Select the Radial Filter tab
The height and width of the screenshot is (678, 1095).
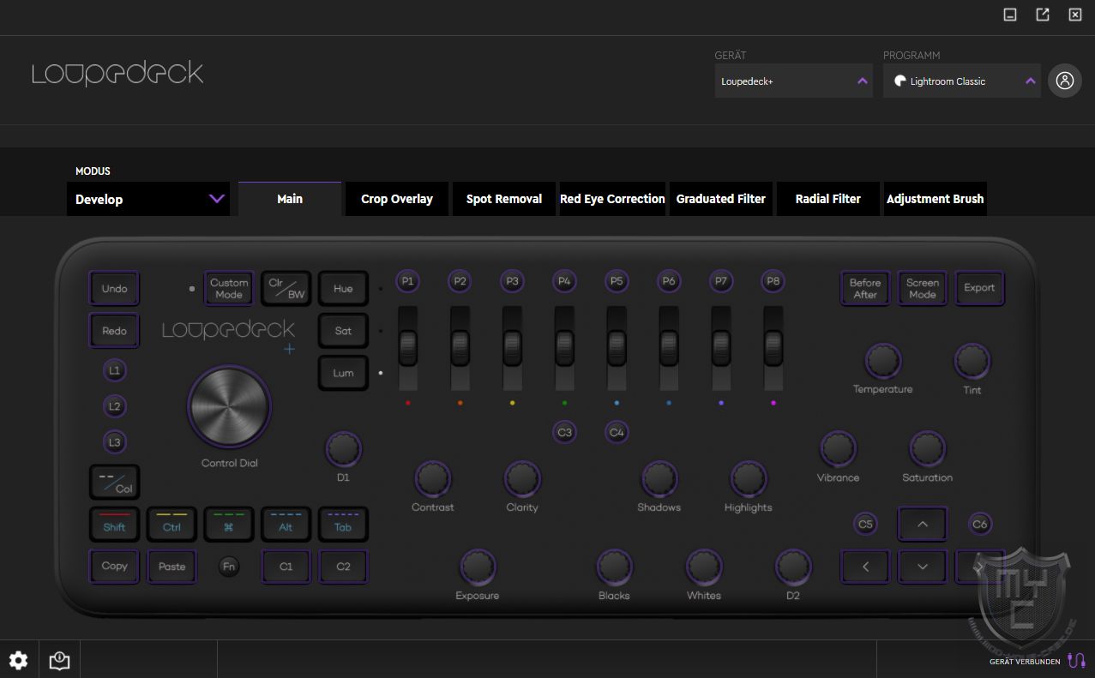[x=828, y=199]
